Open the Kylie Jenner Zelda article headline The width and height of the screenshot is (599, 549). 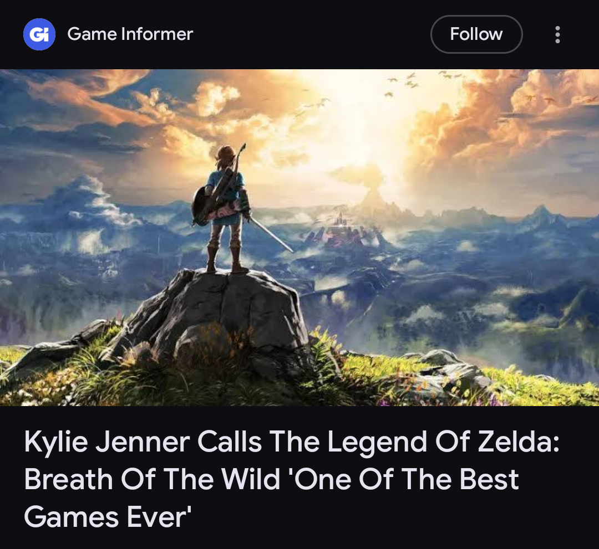pyautogui.click(x=291, y=479)
